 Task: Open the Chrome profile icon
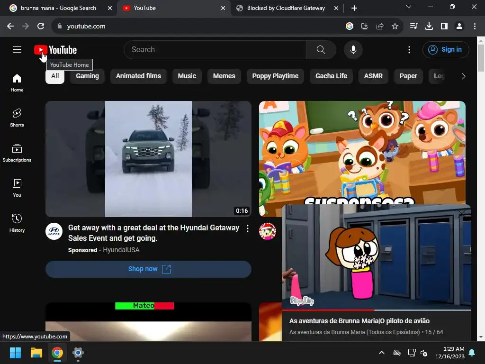pos(459,27)
